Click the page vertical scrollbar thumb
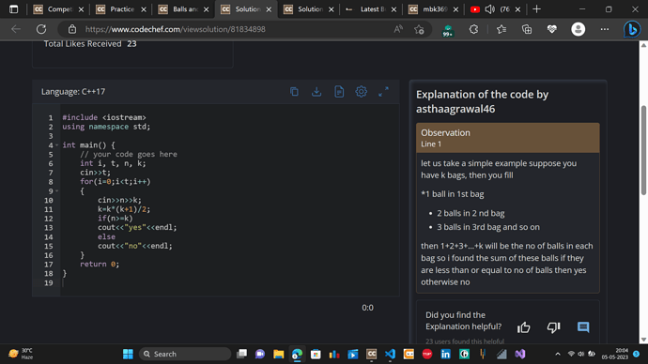Viewport: 648px width, 364px height. tap(643, 150)
